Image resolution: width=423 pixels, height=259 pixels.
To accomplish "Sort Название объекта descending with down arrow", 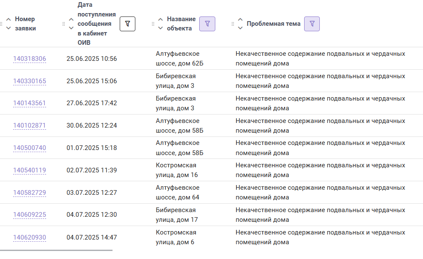I will (x=160, y=28).
